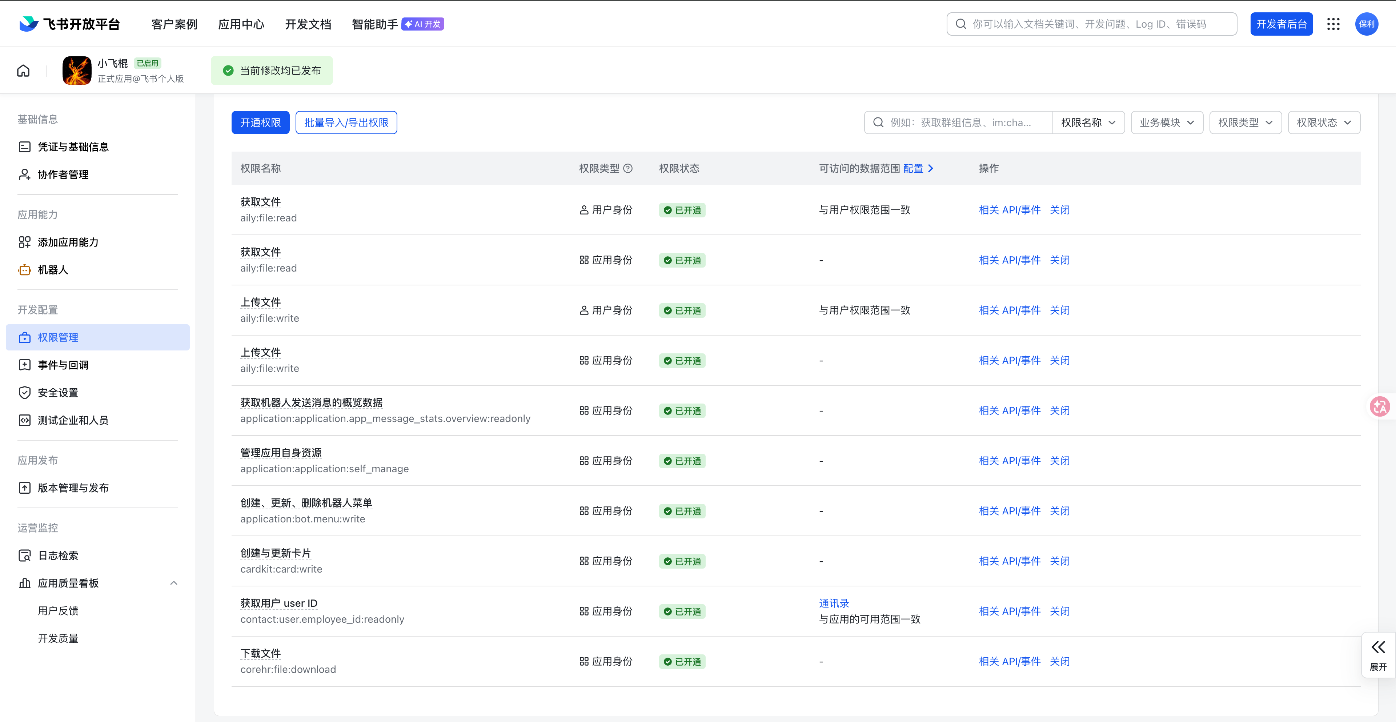This screenshot has width=1396, height=722.
Task: Open the 权限名称 search type dropdown
Action: pyautogui.click(x=1088, y=123)
